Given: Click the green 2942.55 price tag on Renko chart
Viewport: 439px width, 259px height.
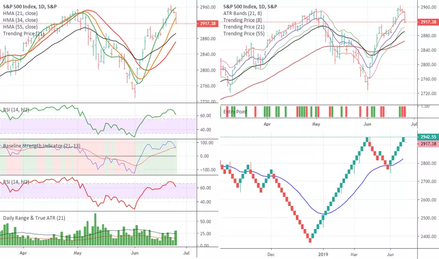Looking at the screenshot, I should pos(428,137).
